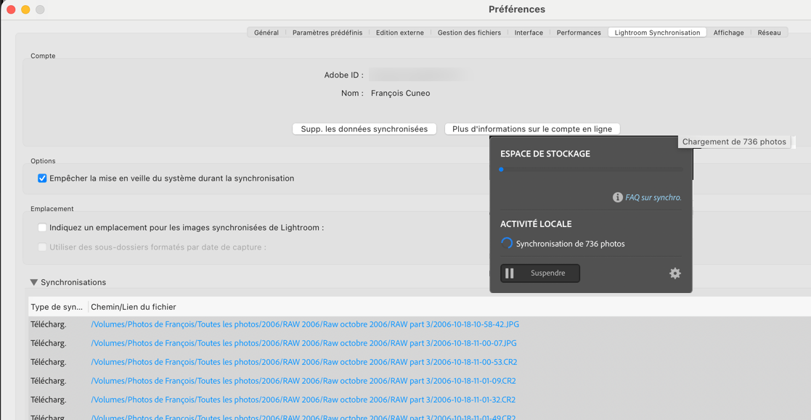Disable sleep prevention during synchronization
This screenshot has width=811, height=420.
click(42, 178)
